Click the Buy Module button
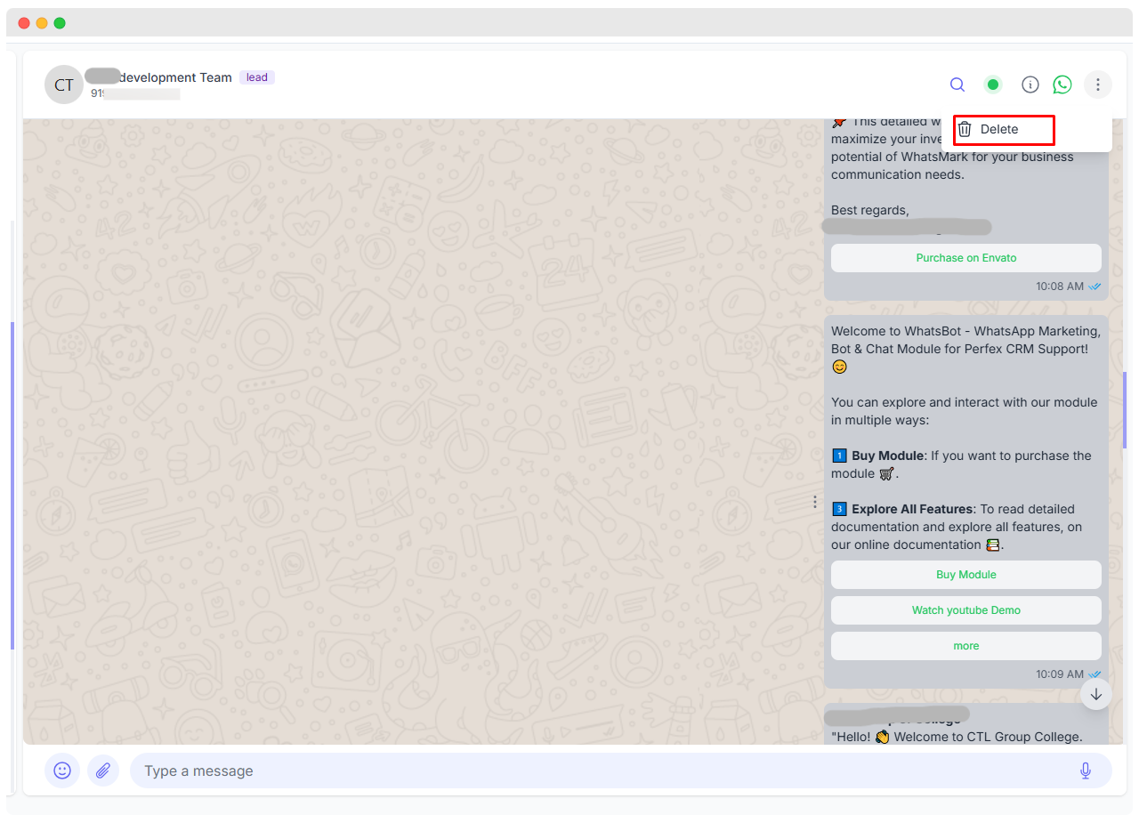 [x=965, y=575]
